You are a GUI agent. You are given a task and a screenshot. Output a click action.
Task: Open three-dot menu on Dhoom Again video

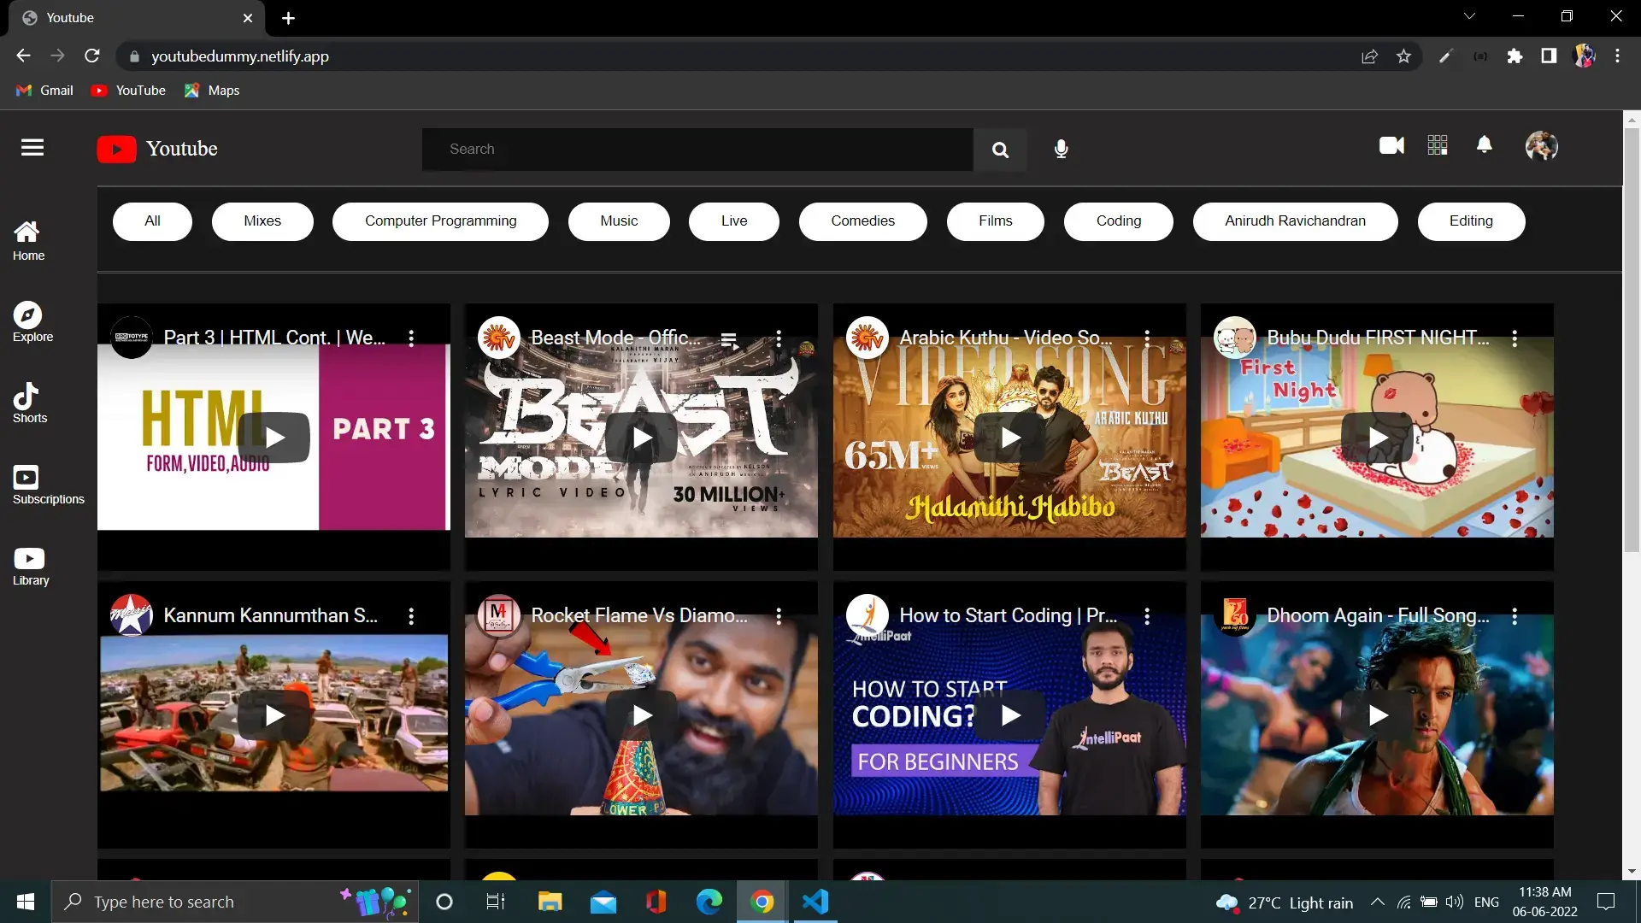pos(1515,616)
